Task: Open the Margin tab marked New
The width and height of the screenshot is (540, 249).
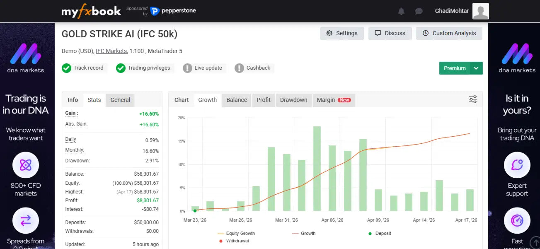Action: point(334,100)
